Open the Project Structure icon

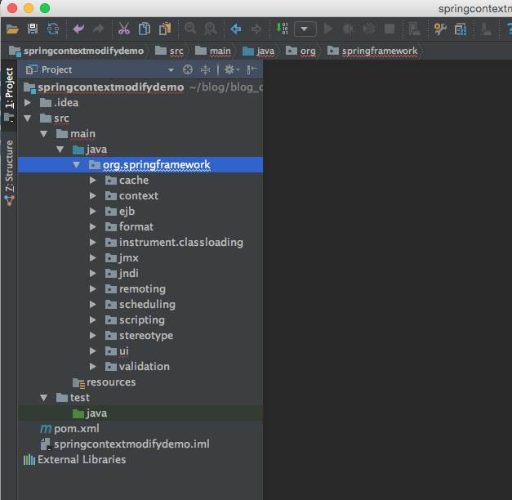click(x=461, y=29)
